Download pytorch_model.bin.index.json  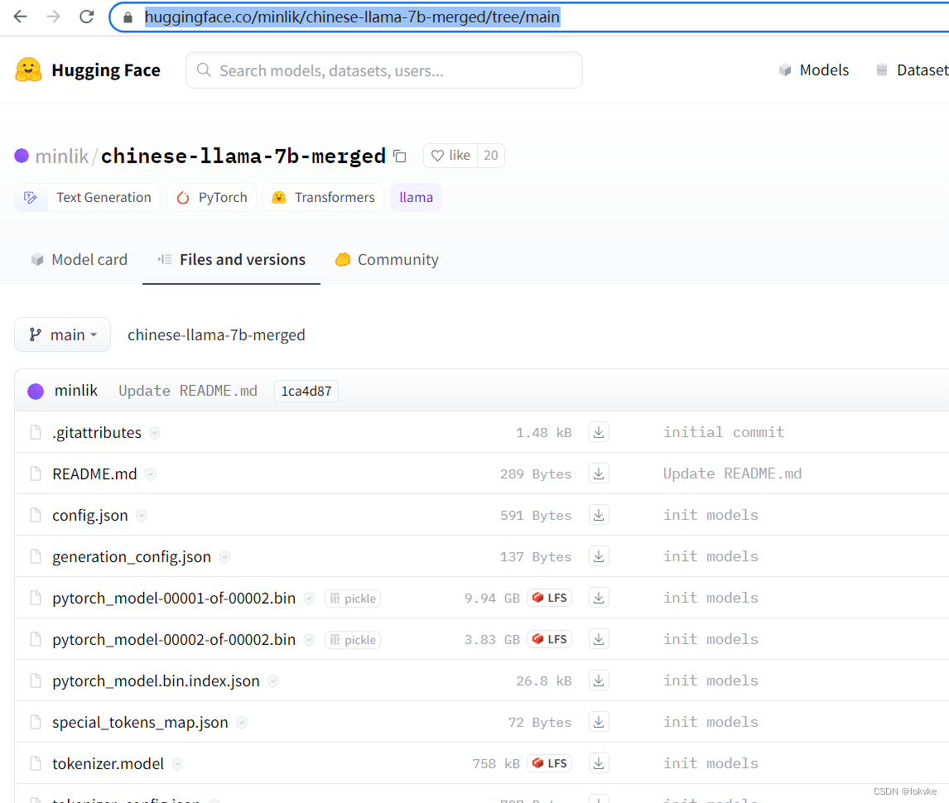(599, 680)
